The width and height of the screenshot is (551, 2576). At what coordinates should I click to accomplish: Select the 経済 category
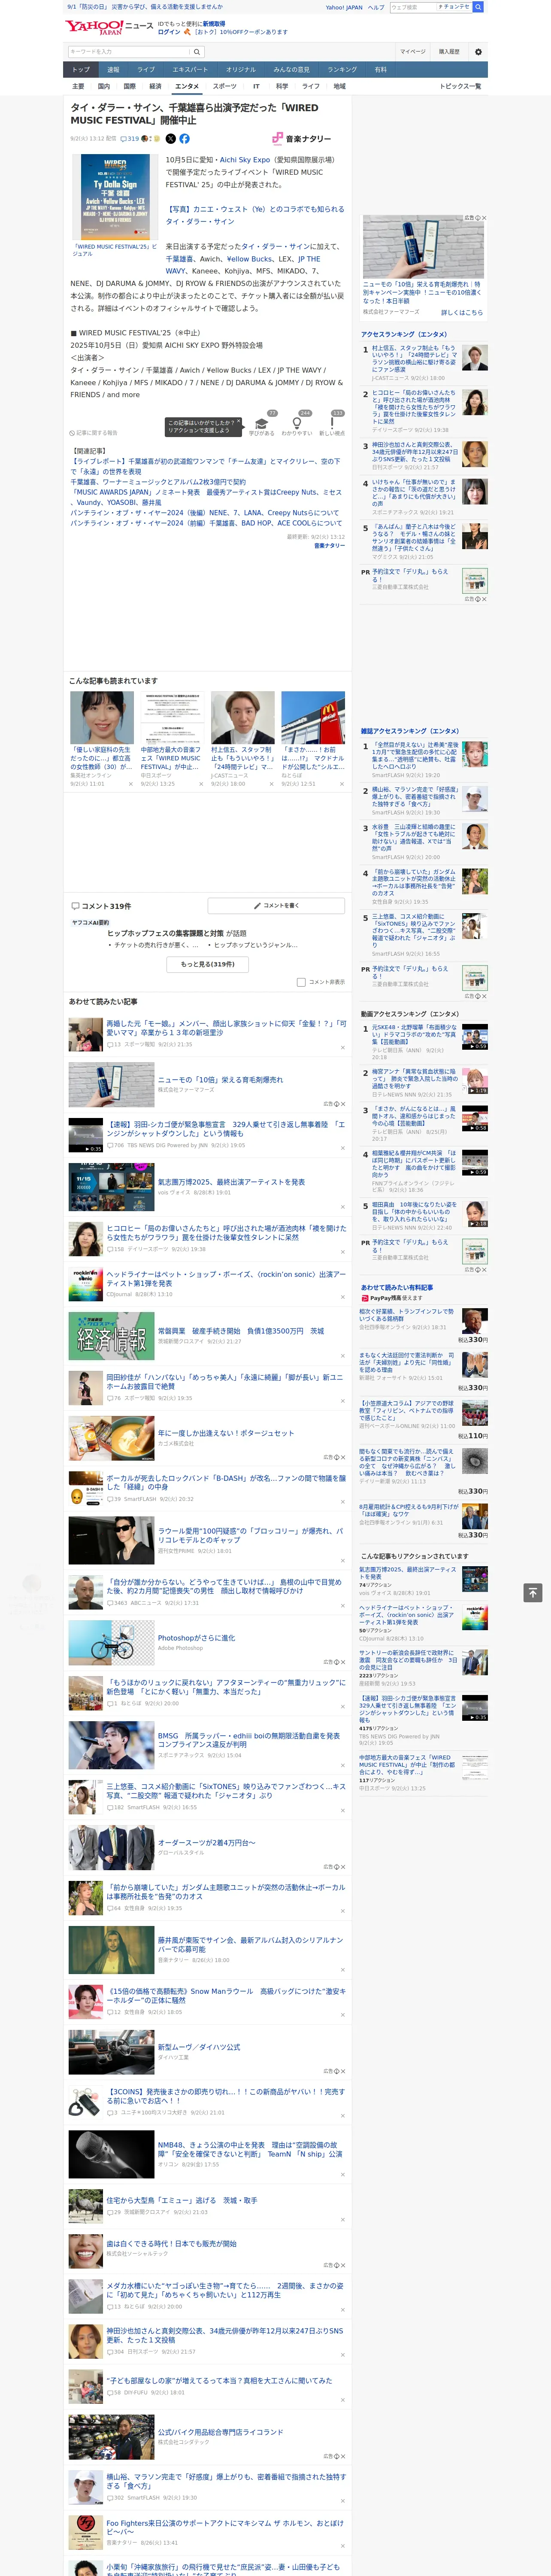(155, 86)
